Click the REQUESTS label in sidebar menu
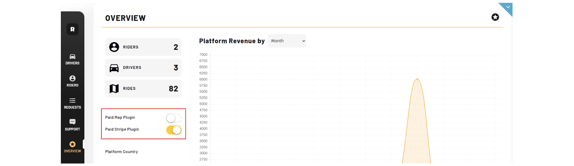The width and height of the screenshot is (574, 166). tap(72, 107)
